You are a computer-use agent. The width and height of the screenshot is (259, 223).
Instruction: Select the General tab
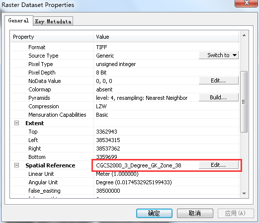tap(18, 20)
